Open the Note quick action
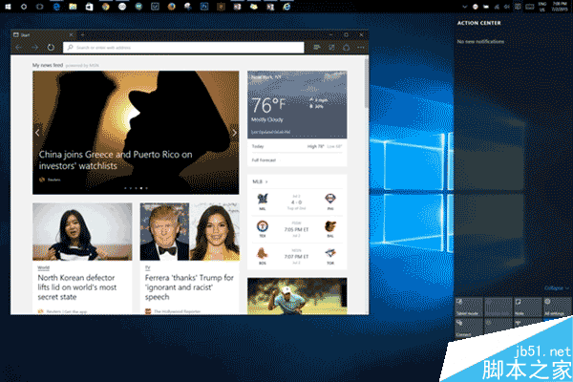Screen dimensions: 573x382 pyautogui.click(x=528, y=307)
